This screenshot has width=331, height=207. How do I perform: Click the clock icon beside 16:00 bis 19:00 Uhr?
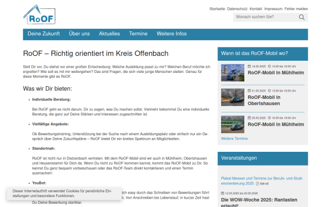tap(269, 118)
